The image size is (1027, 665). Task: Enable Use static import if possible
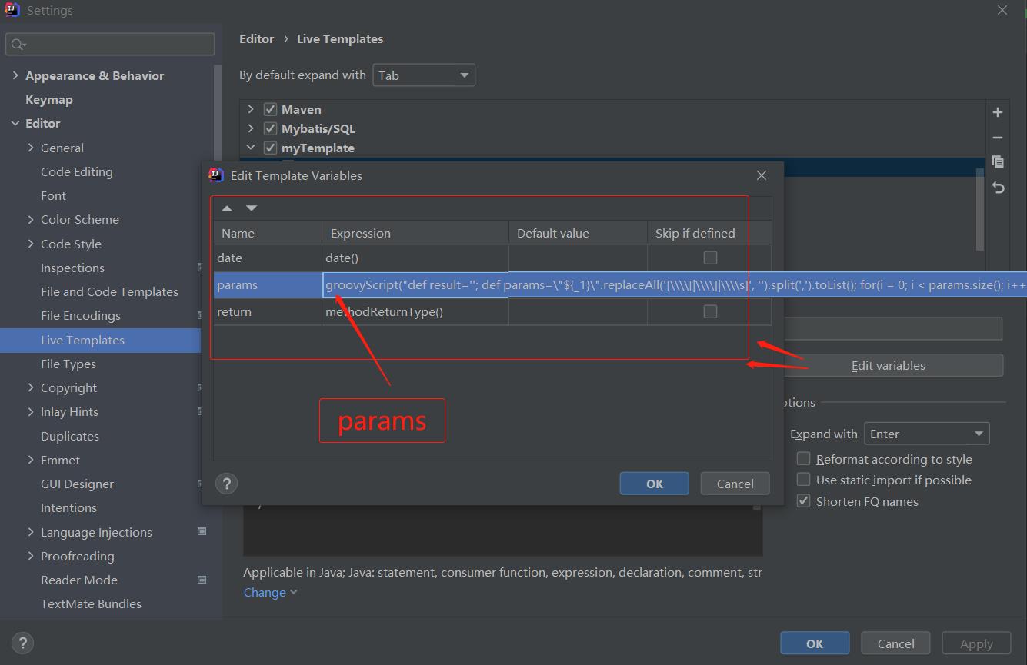tap(804, 479)
